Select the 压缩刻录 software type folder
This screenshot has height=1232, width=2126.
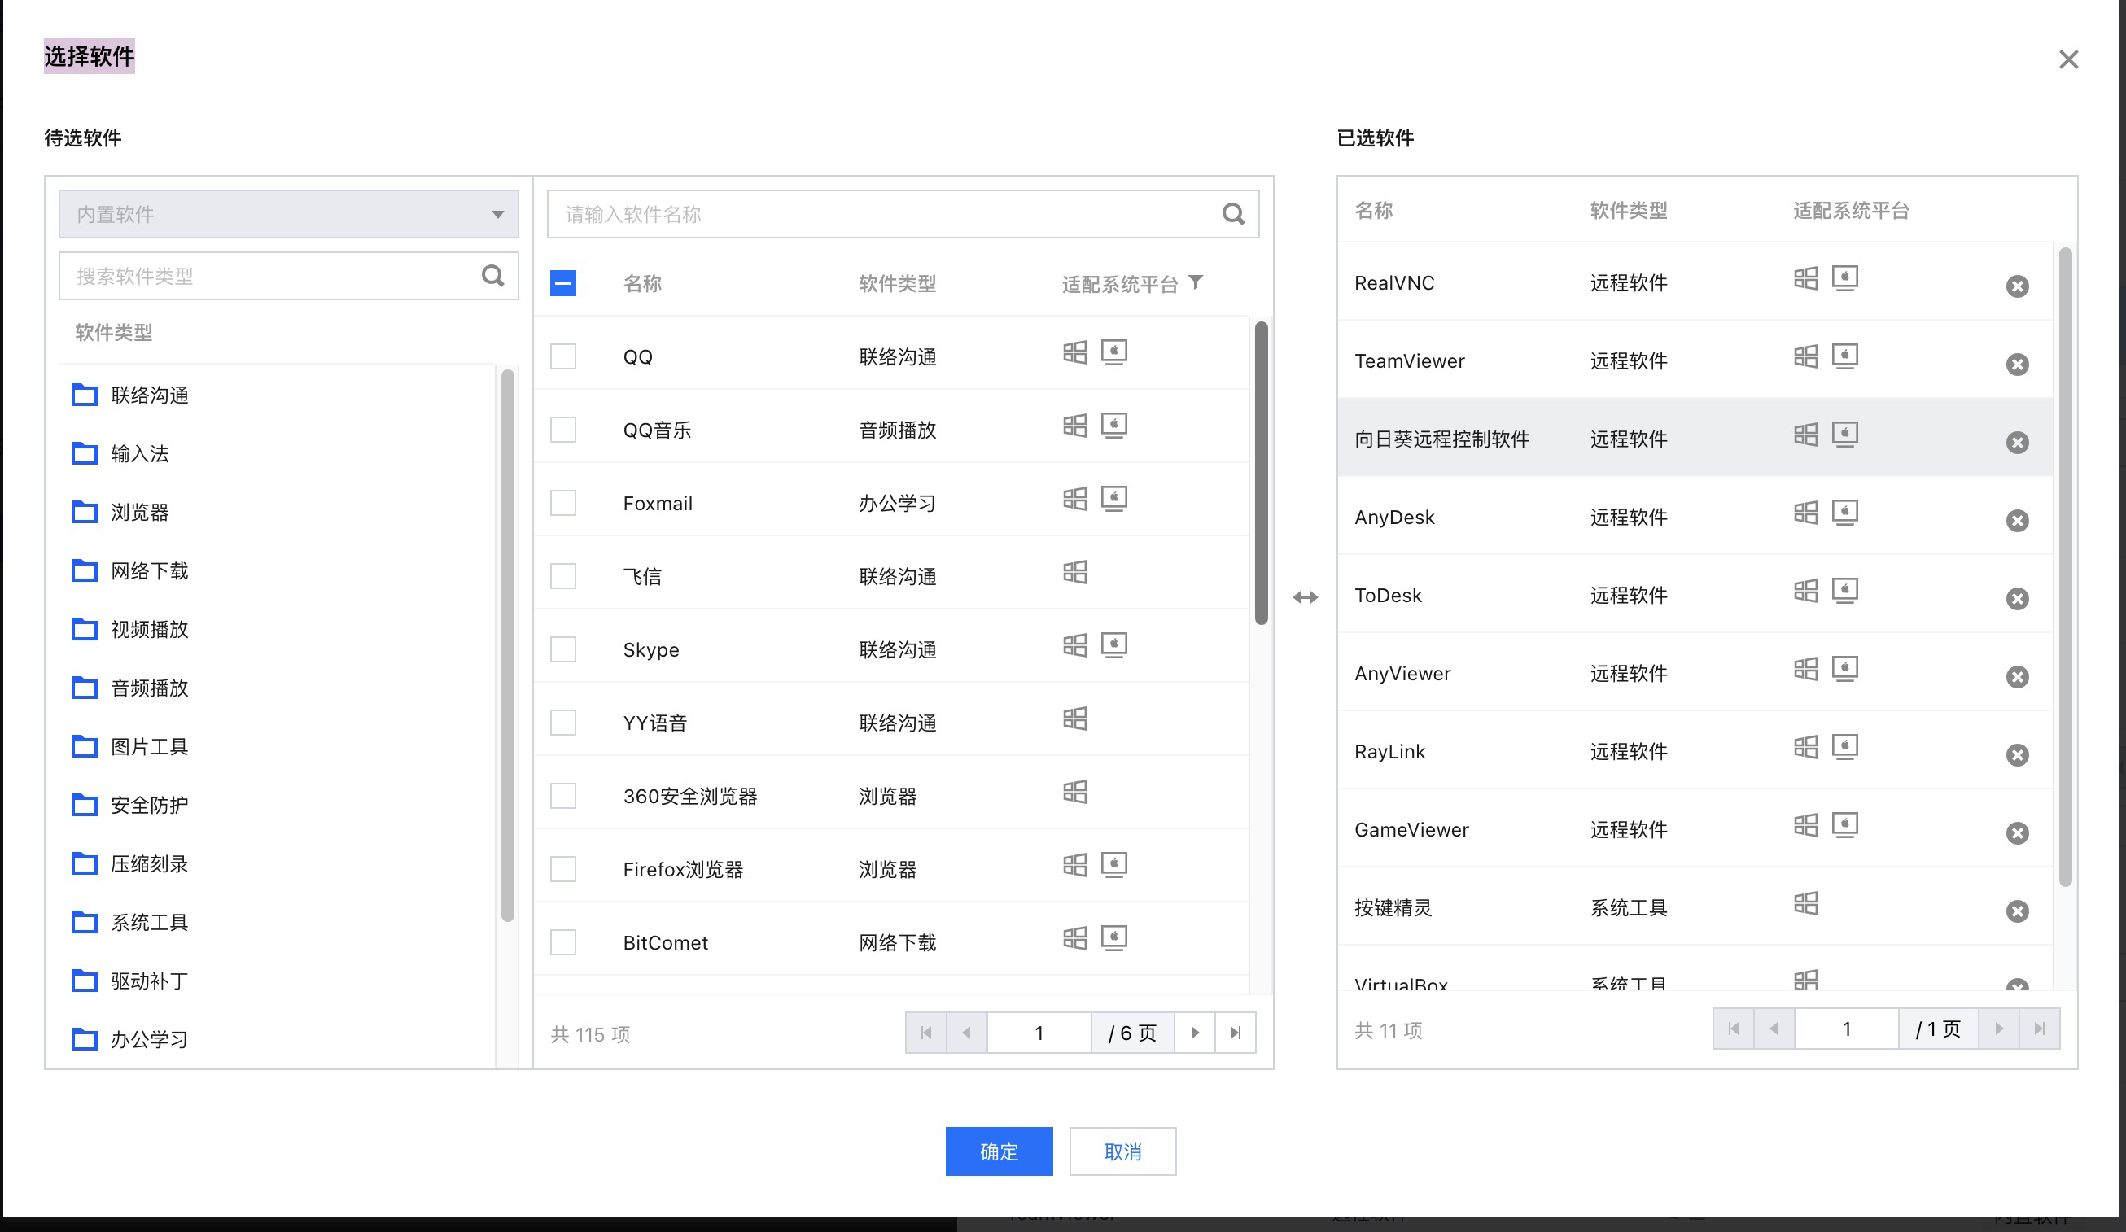click(x=131, y=863)
